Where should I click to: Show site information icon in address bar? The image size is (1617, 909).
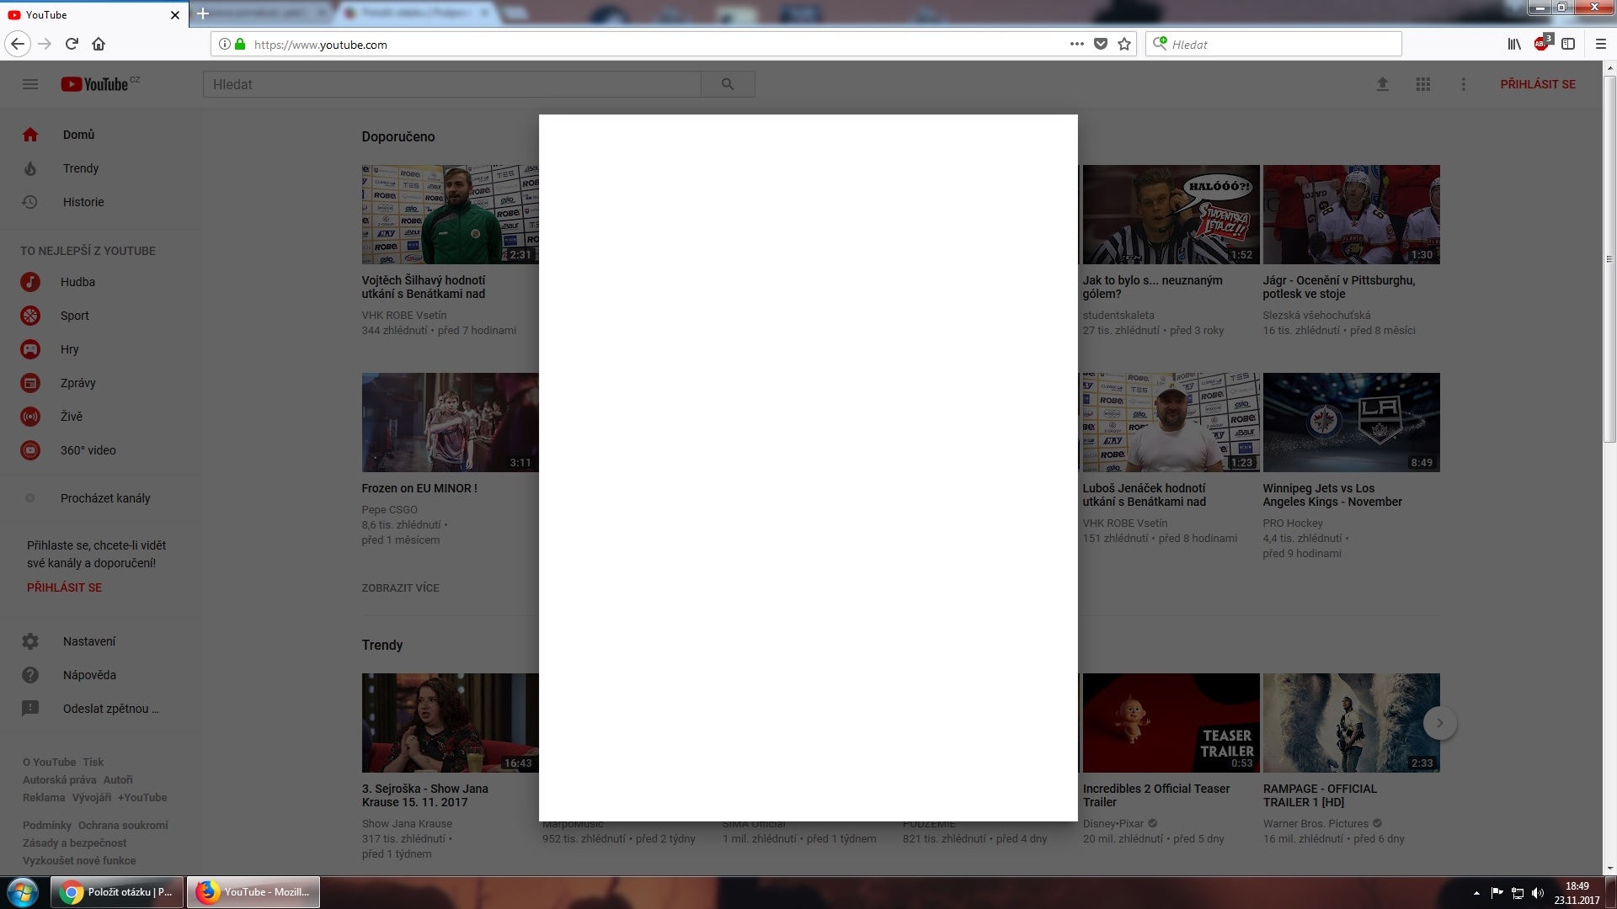pos(225,44)
